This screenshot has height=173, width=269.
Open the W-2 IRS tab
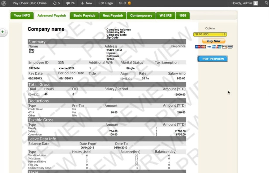[x=165, y=15]
